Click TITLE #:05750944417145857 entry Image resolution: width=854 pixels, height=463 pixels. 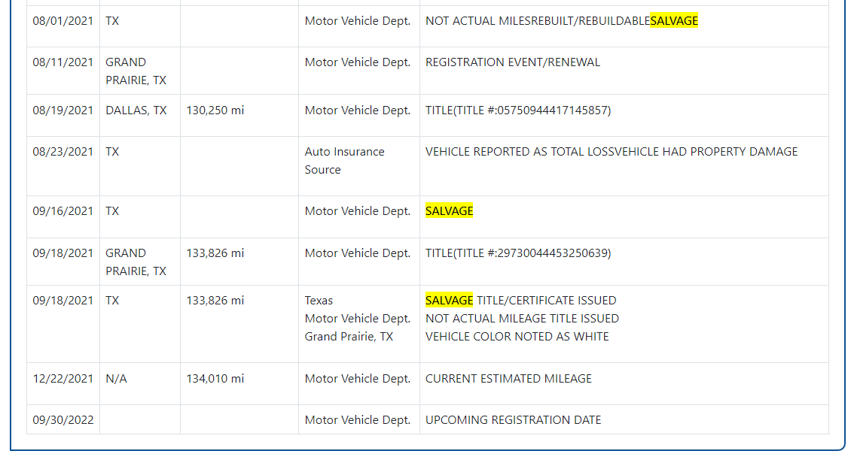[518, 110]
